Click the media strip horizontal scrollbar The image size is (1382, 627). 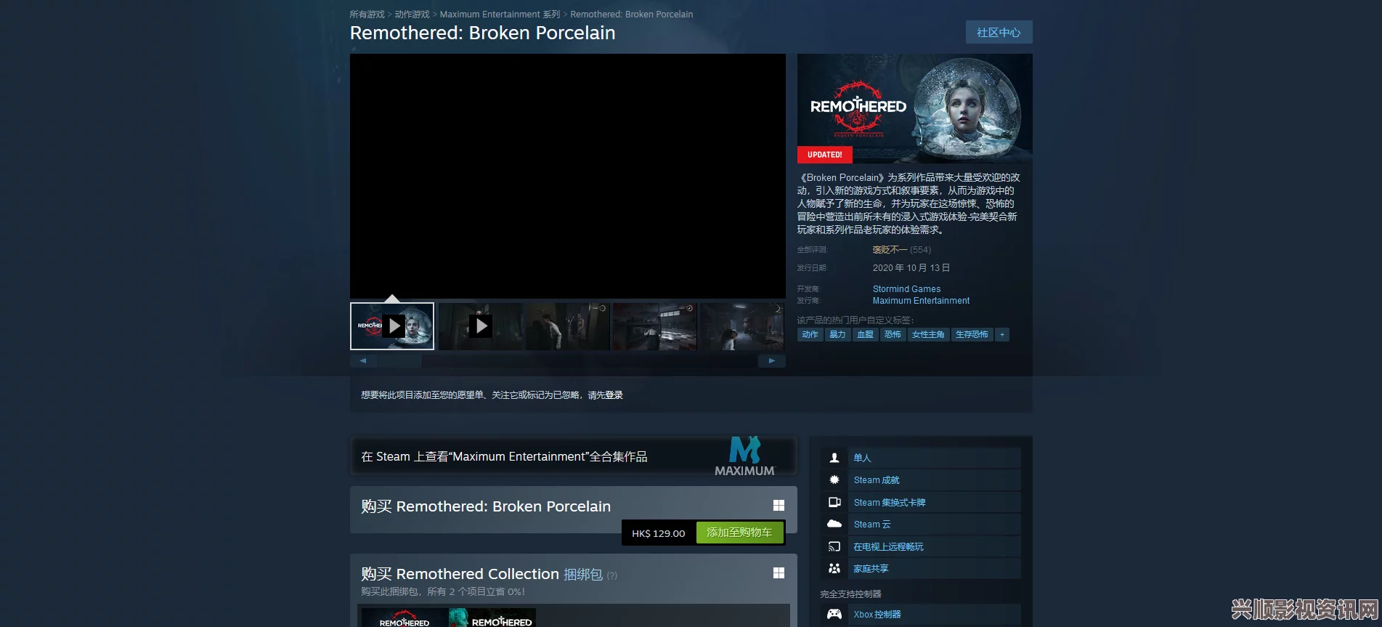pyautogui.click(x=567, y=360)
